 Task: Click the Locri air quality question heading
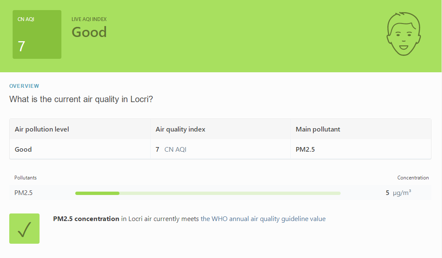[x=81, y=99]
